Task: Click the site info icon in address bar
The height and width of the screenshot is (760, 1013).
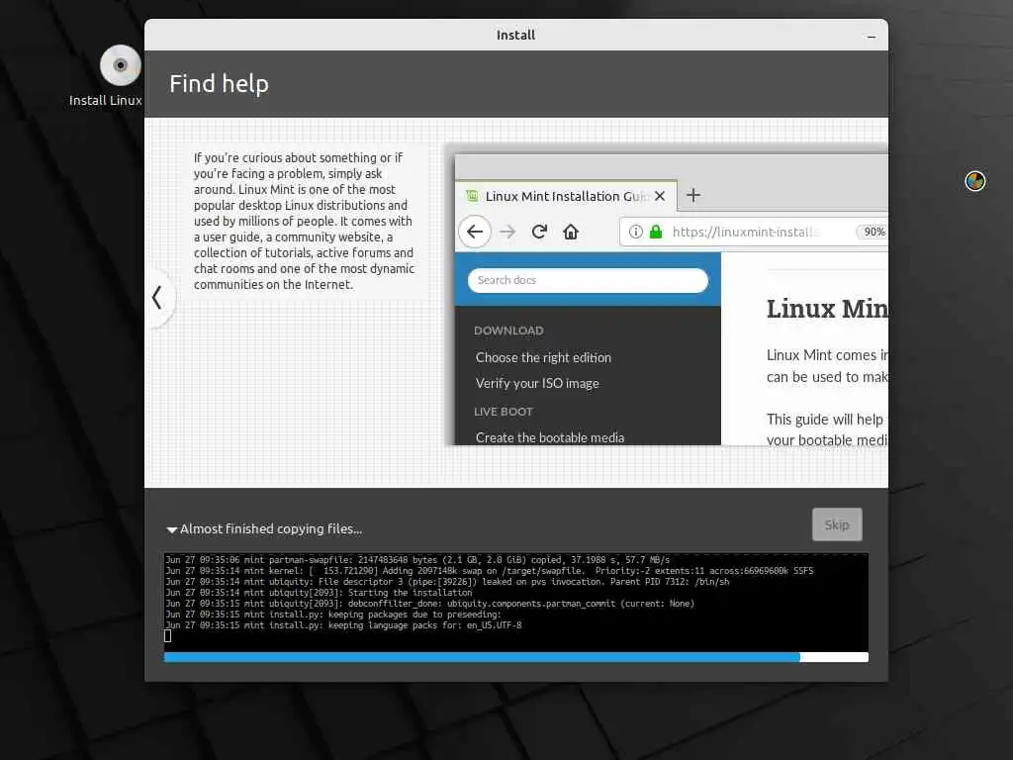Action: tap(636, 232)
